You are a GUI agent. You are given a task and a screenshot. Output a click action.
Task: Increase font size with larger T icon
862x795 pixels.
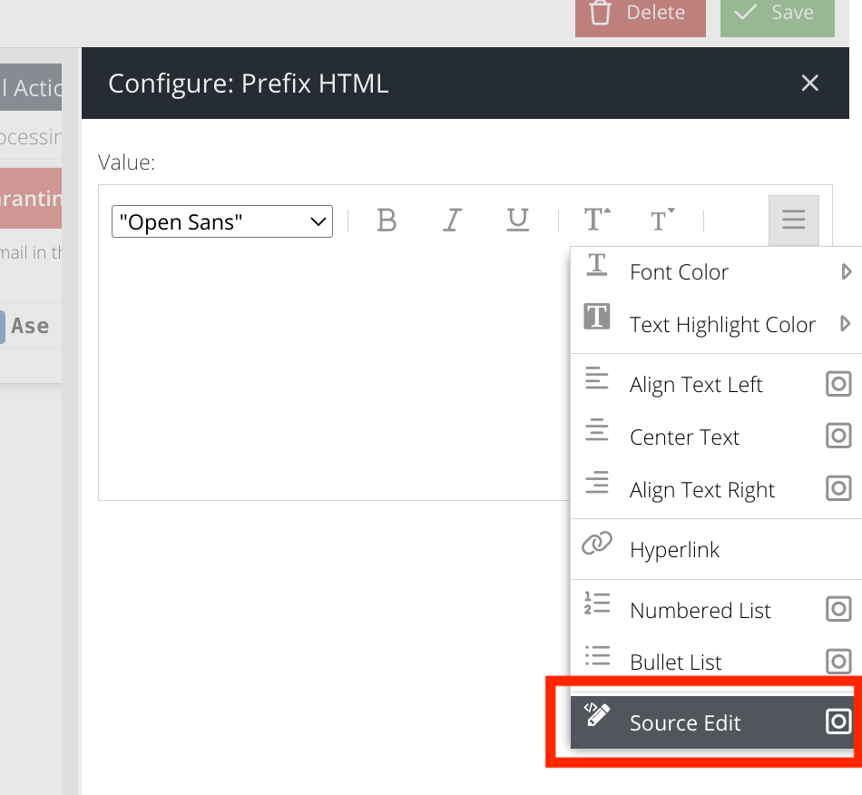pos(596,221)
